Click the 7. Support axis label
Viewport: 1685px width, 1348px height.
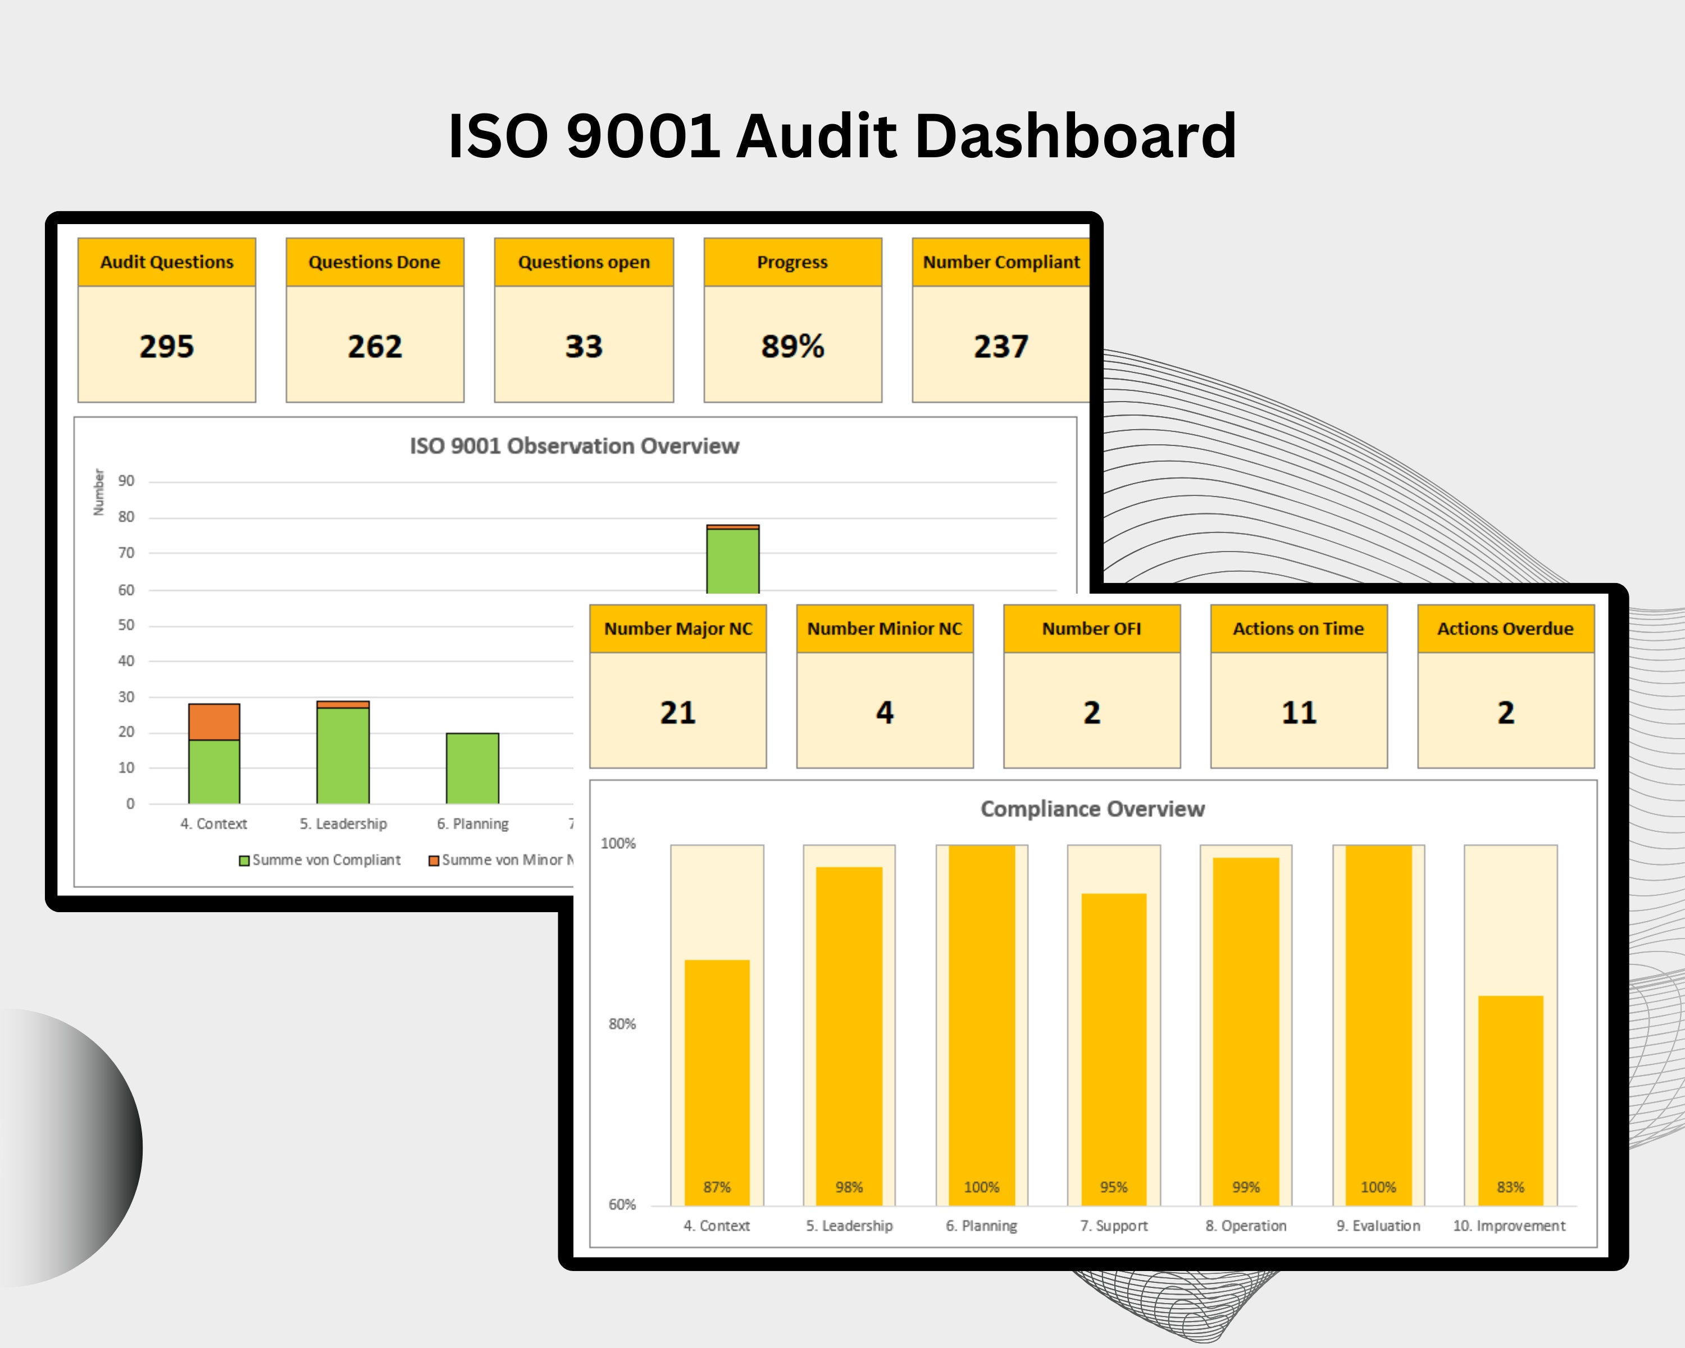pyautogui.click(x=1114, y=1226)
